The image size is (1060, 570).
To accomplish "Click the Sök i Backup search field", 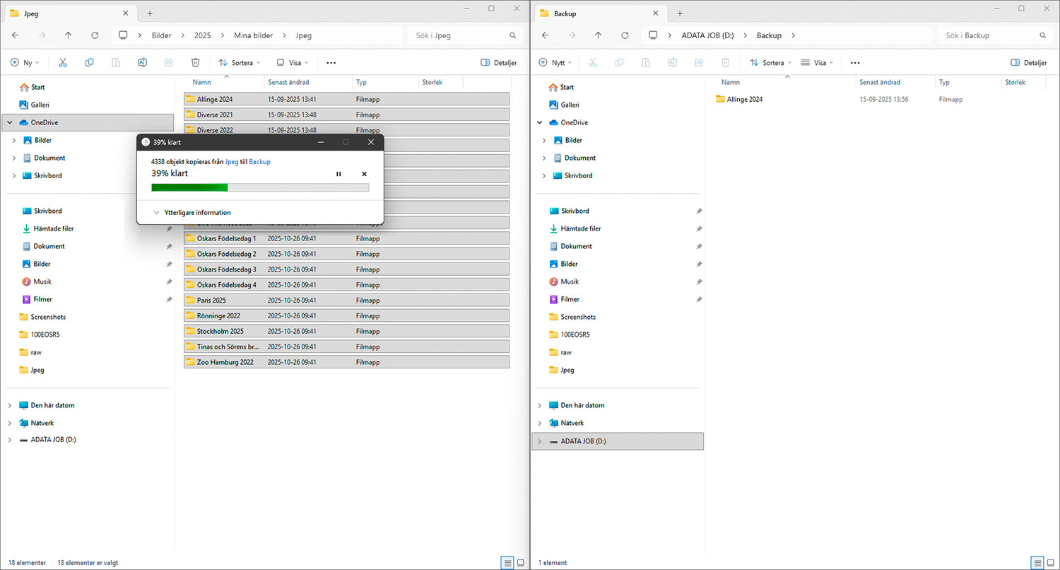I will coord(989,35).
